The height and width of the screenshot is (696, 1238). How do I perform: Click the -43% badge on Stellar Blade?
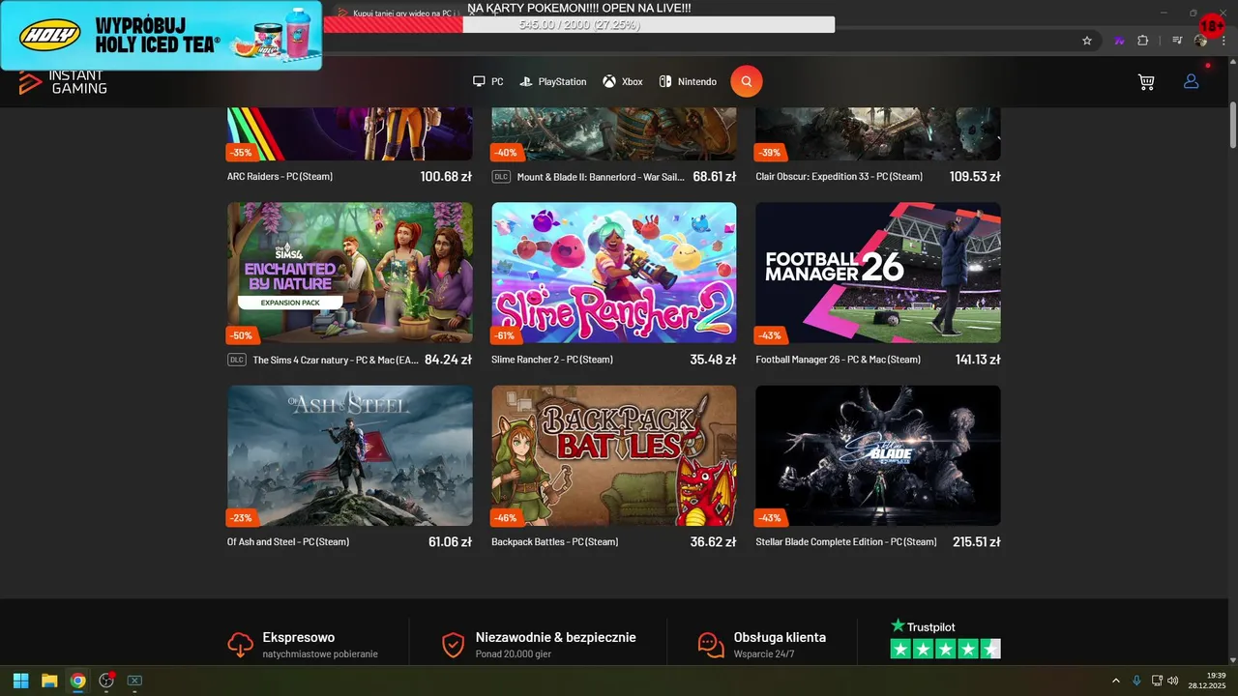[x=769, y=518]
